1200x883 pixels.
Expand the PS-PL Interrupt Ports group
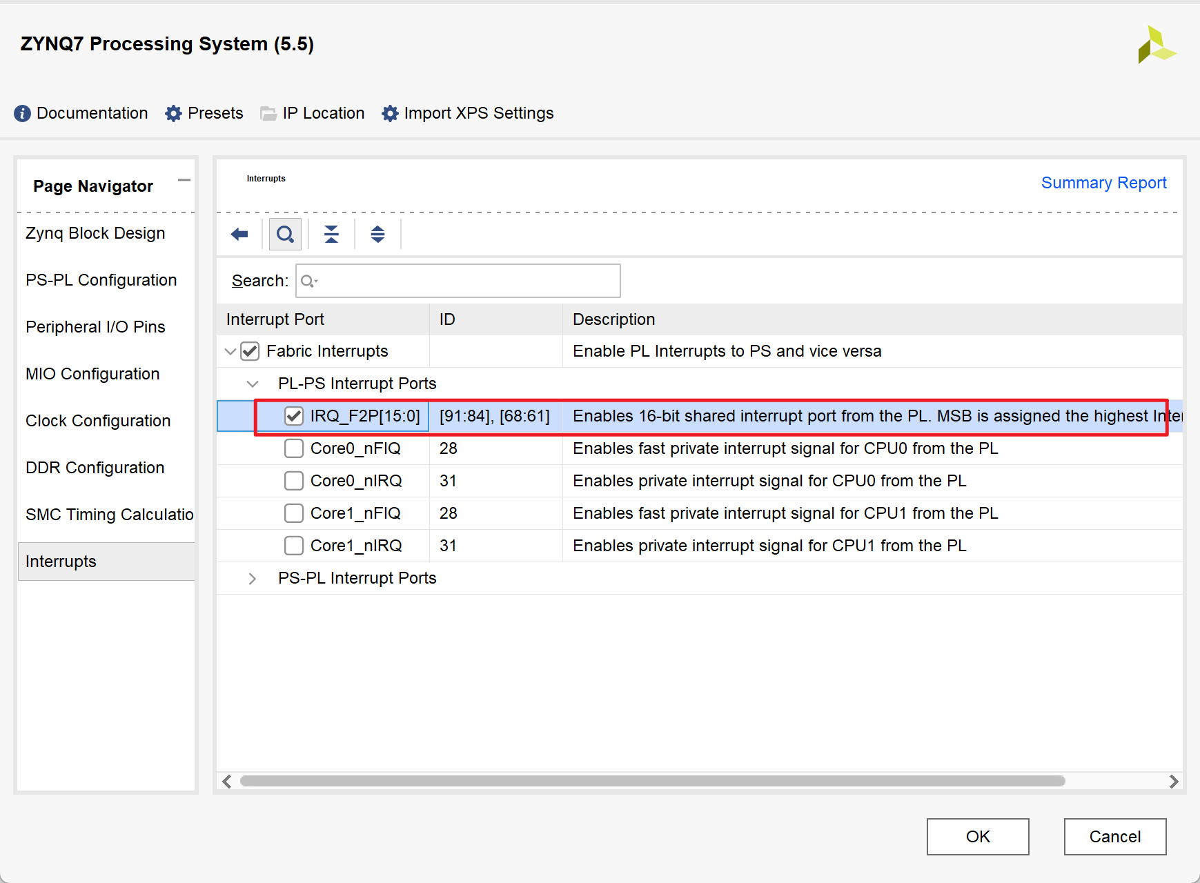click(253, 579)
